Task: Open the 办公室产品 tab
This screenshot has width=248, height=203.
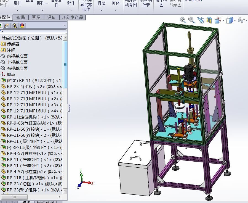Action: click(72, 17)
